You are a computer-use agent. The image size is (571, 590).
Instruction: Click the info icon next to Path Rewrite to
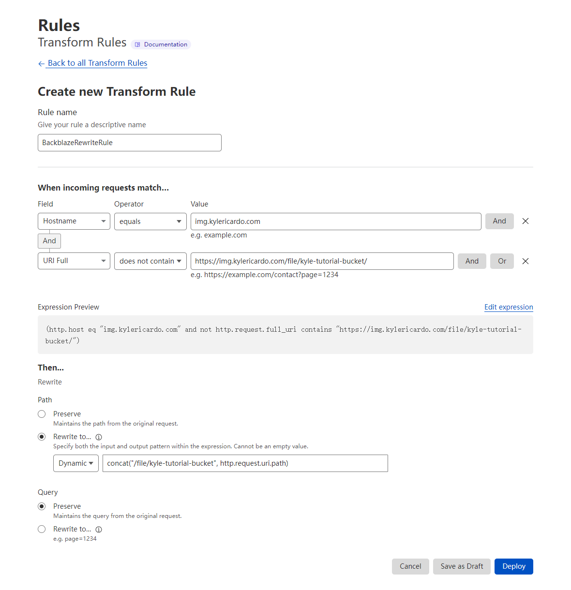click(x=99, y=437)
